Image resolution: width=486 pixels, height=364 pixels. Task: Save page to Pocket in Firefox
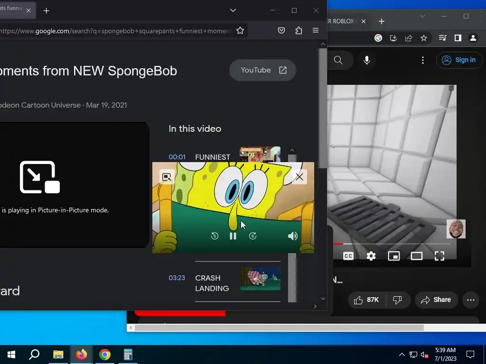281,30
